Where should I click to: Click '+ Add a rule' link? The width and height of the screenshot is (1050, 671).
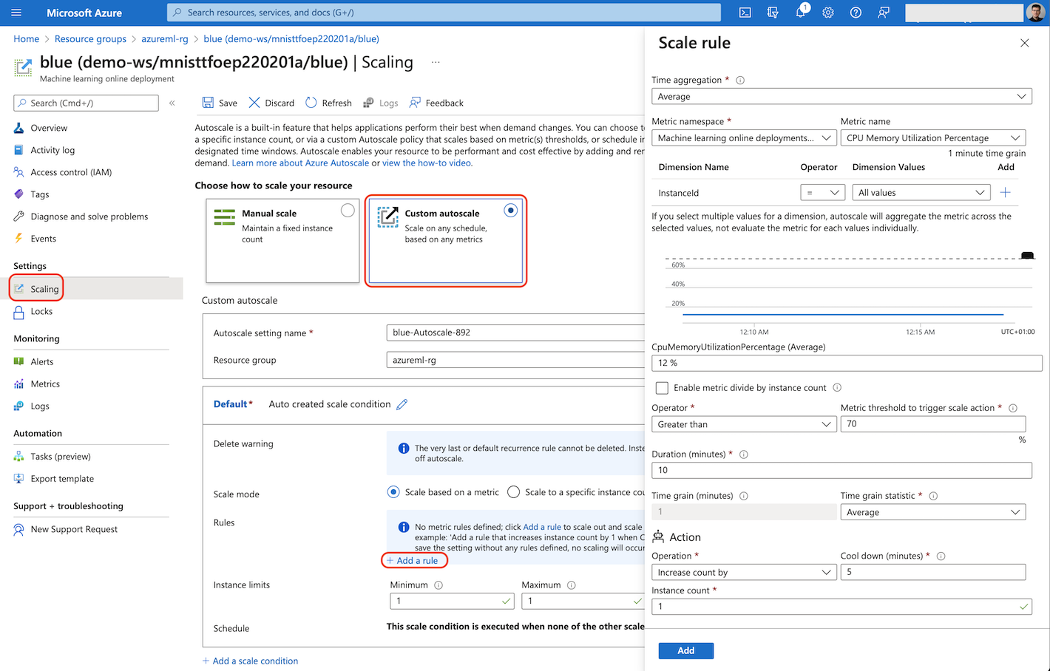413,561
